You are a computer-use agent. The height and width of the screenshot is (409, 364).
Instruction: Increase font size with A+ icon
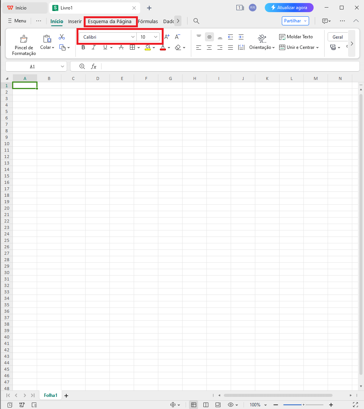point(167,37)
